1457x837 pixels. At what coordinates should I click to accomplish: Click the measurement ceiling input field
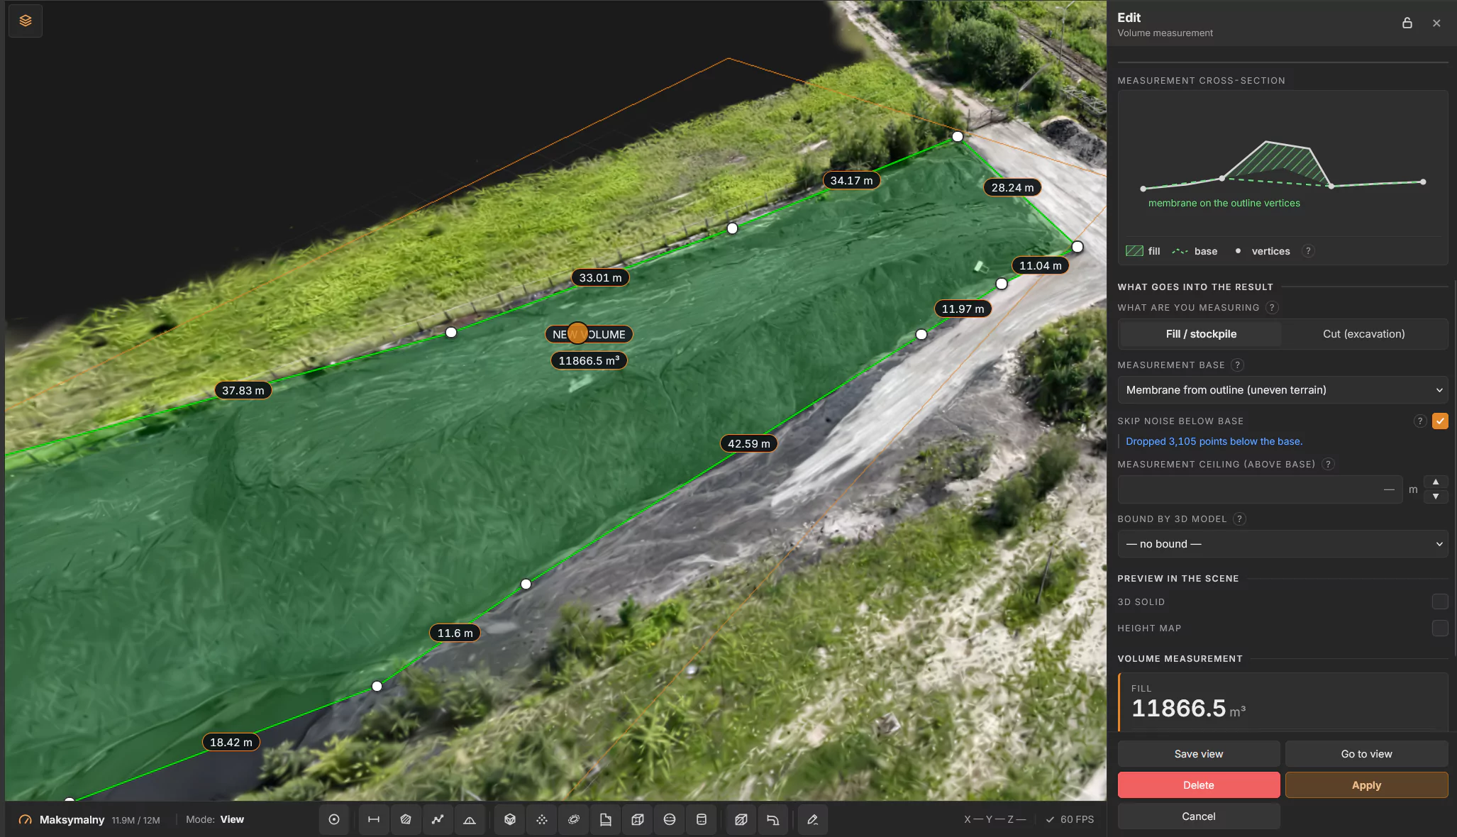tap(1260, 489)
